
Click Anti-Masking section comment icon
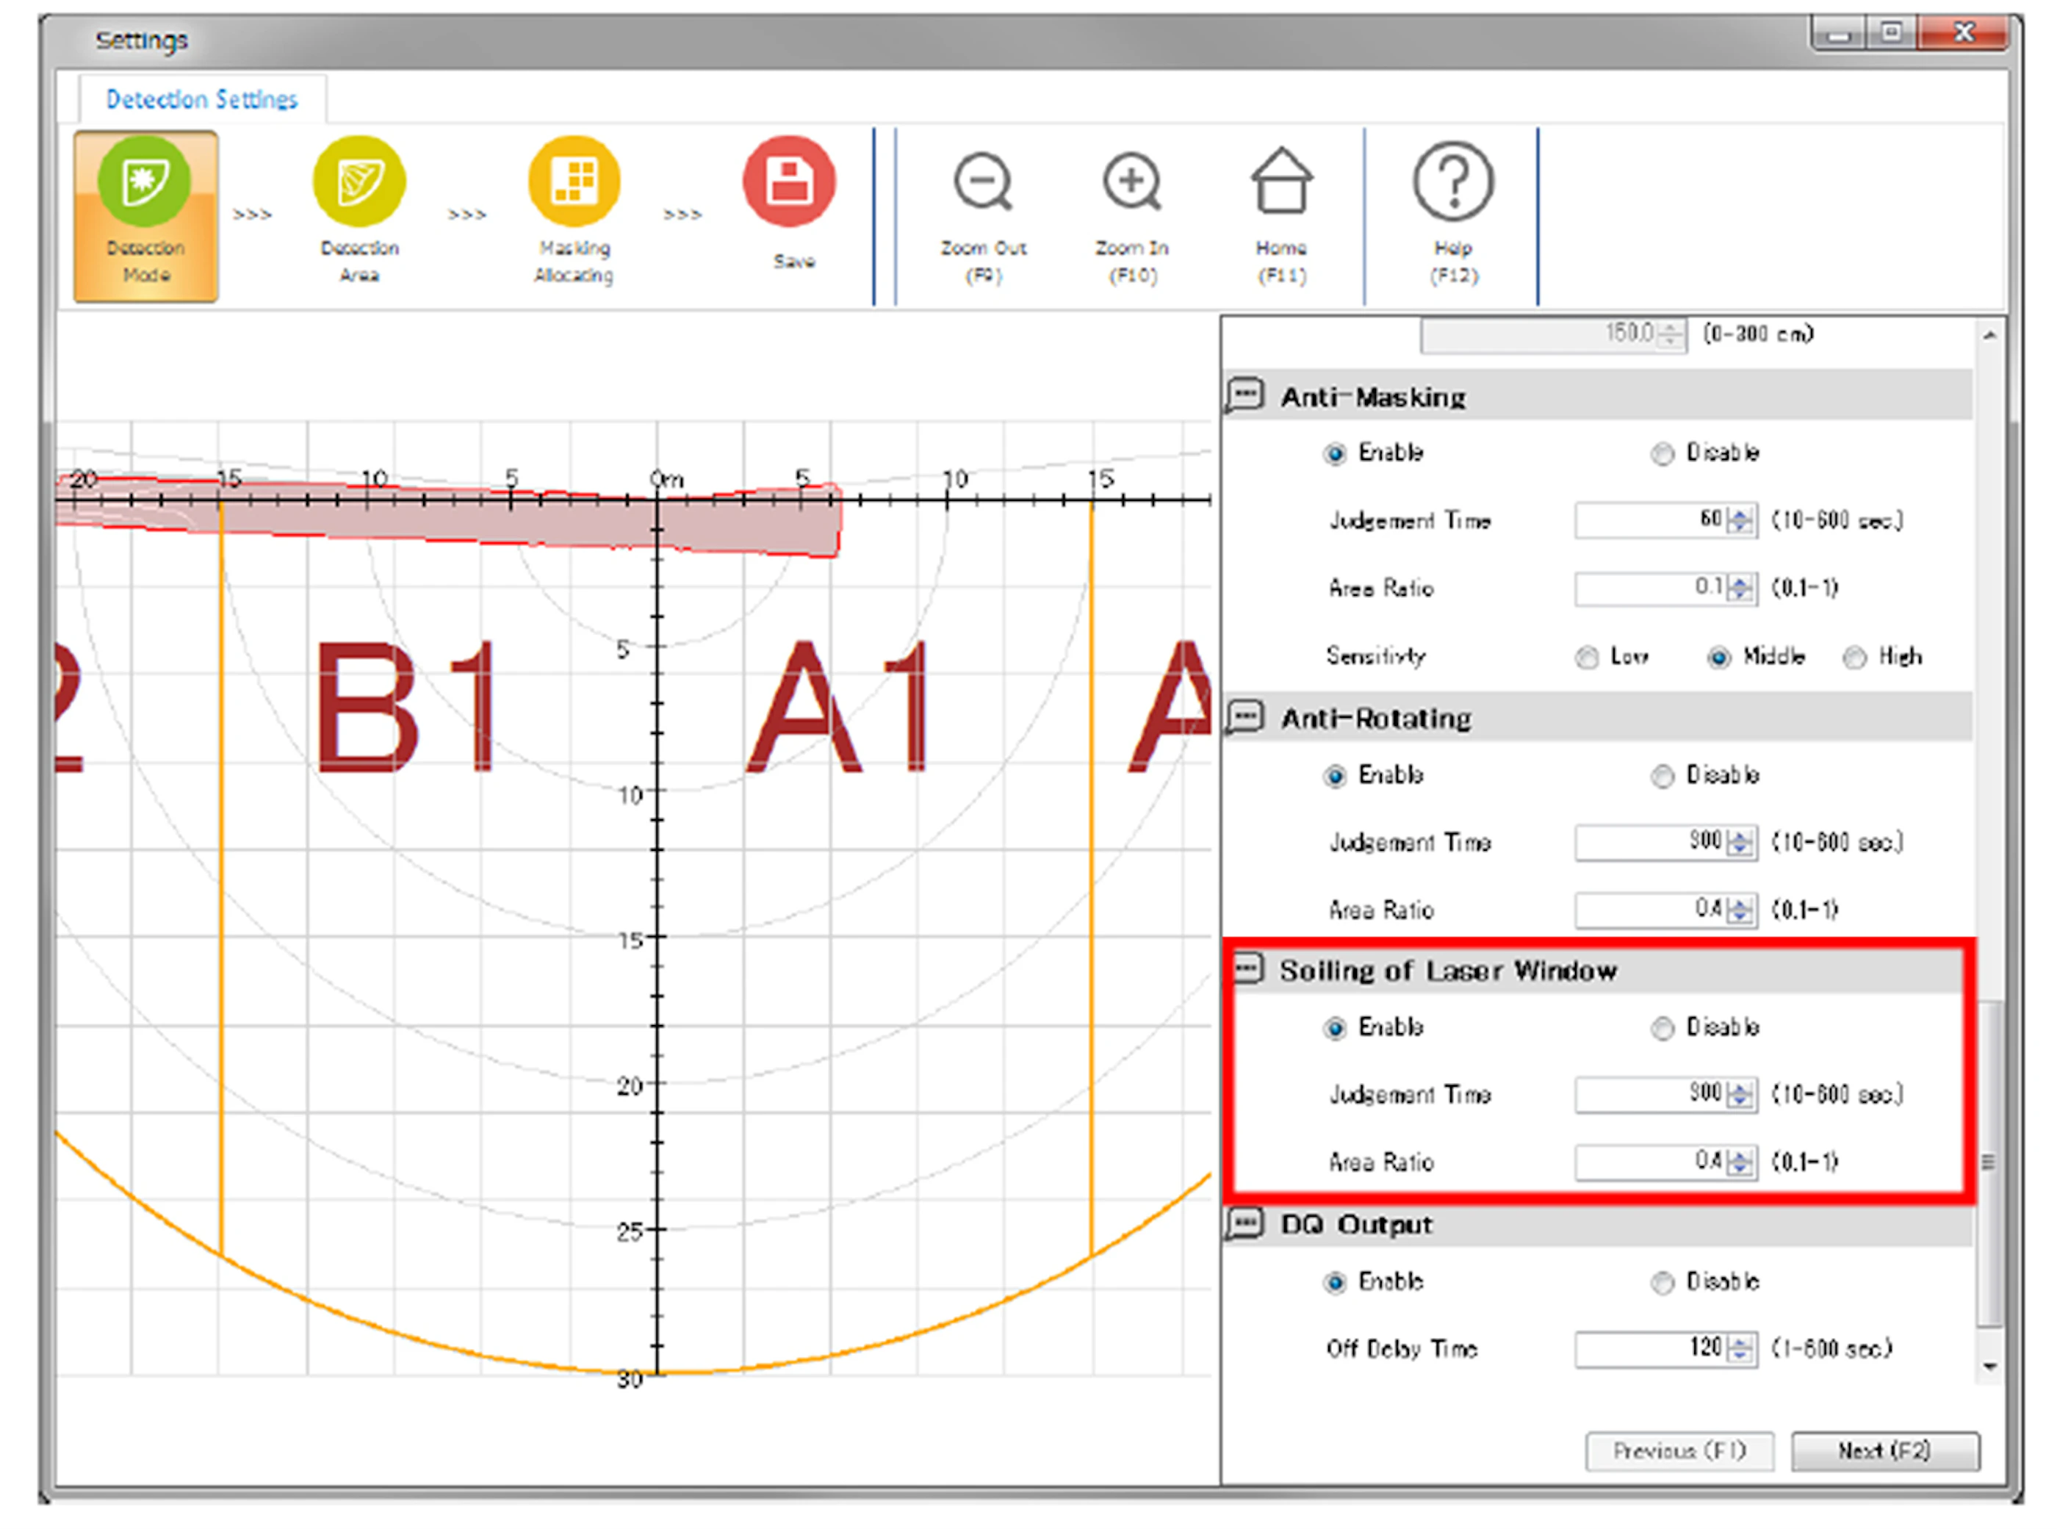1245,395
